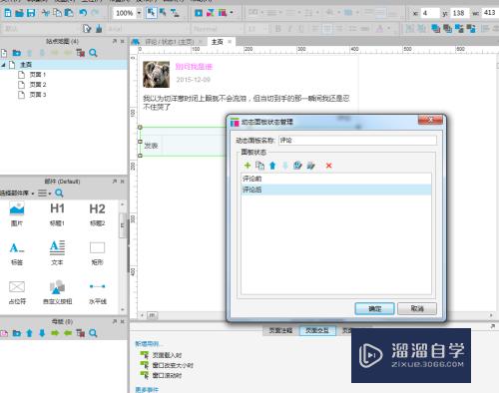Image resolution: width=499 pixels, height=393 pixels.
Task: Select 页面 3 in the sitemap
Action: (38, 95)
